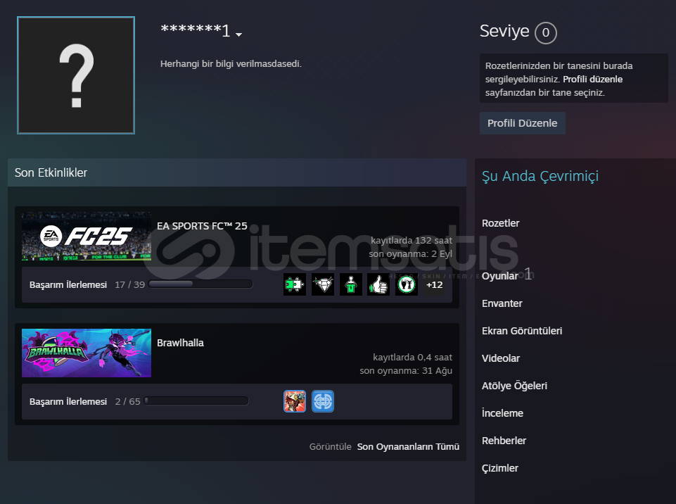
Task: Open the Brawlhalla banner image
Action: [87, 353]
